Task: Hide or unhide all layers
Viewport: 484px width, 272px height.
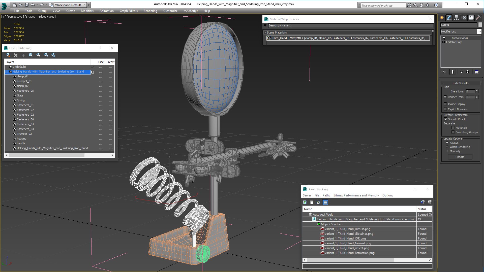Action: click(x=46, y=55)
